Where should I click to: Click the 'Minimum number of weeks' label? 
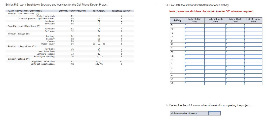click(184, 113)
